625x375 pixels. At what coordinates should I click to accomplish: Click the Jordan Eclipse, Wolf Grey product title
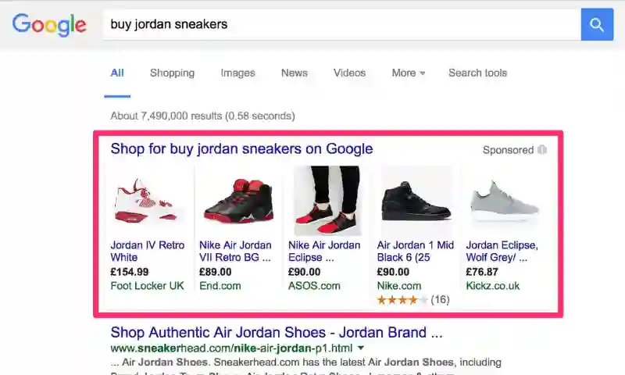(x=502, y=251)
